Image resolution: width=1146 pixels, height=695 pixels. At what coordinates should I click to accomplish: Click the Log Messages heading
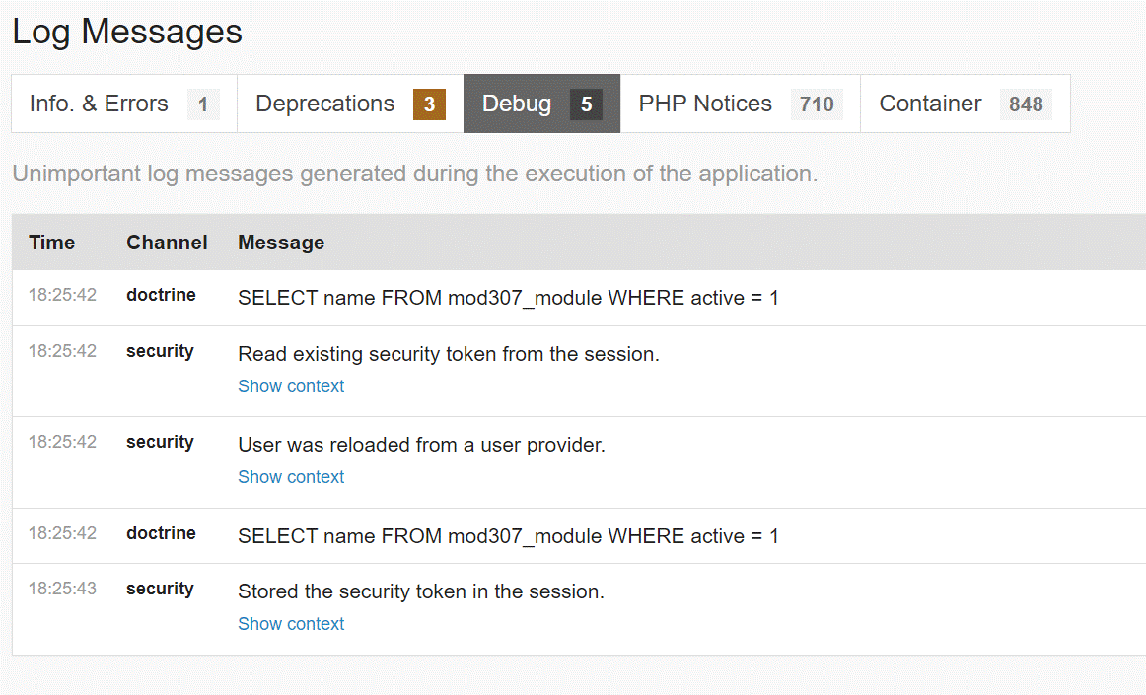127,32
